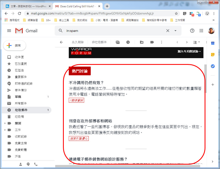Open the Gmail main menu hamburger icon
This screenshot has width=220, height=169.
(x=9, y=31)
